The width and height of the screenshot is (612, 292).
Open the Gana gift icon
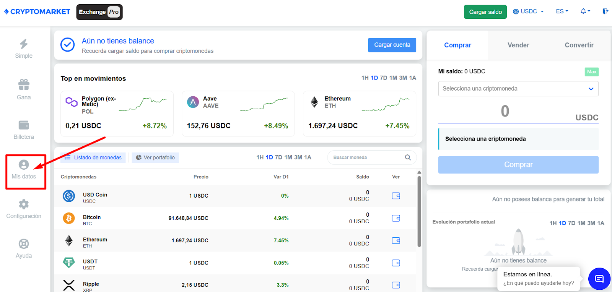coord(24,84)
